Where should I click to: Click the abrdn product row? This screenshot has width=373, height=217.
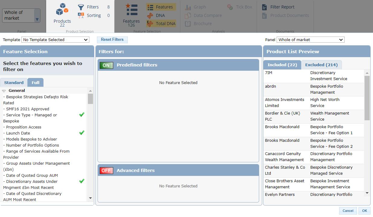click(x=314, y=89)
